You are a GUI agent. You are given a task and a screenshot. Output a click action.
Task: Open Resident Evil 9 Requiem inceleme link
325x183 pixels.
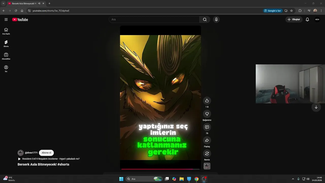(51, 159)
